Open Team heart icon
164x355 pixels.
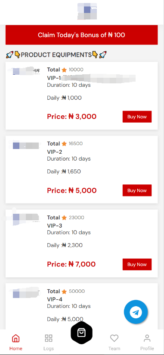click(114, 338)
